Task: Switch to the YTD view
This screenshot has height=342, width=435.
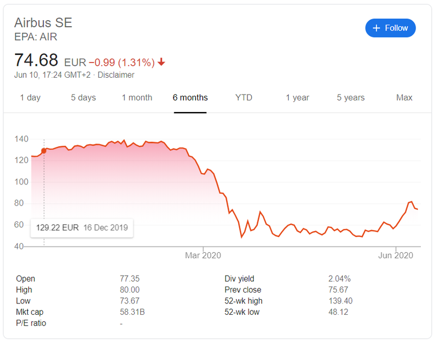Action: pos(244,98)
